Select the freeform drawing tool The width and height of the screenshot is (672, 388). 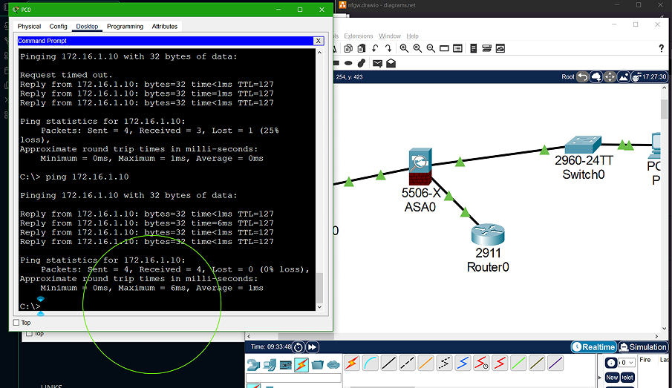click(x=362, y=63)
